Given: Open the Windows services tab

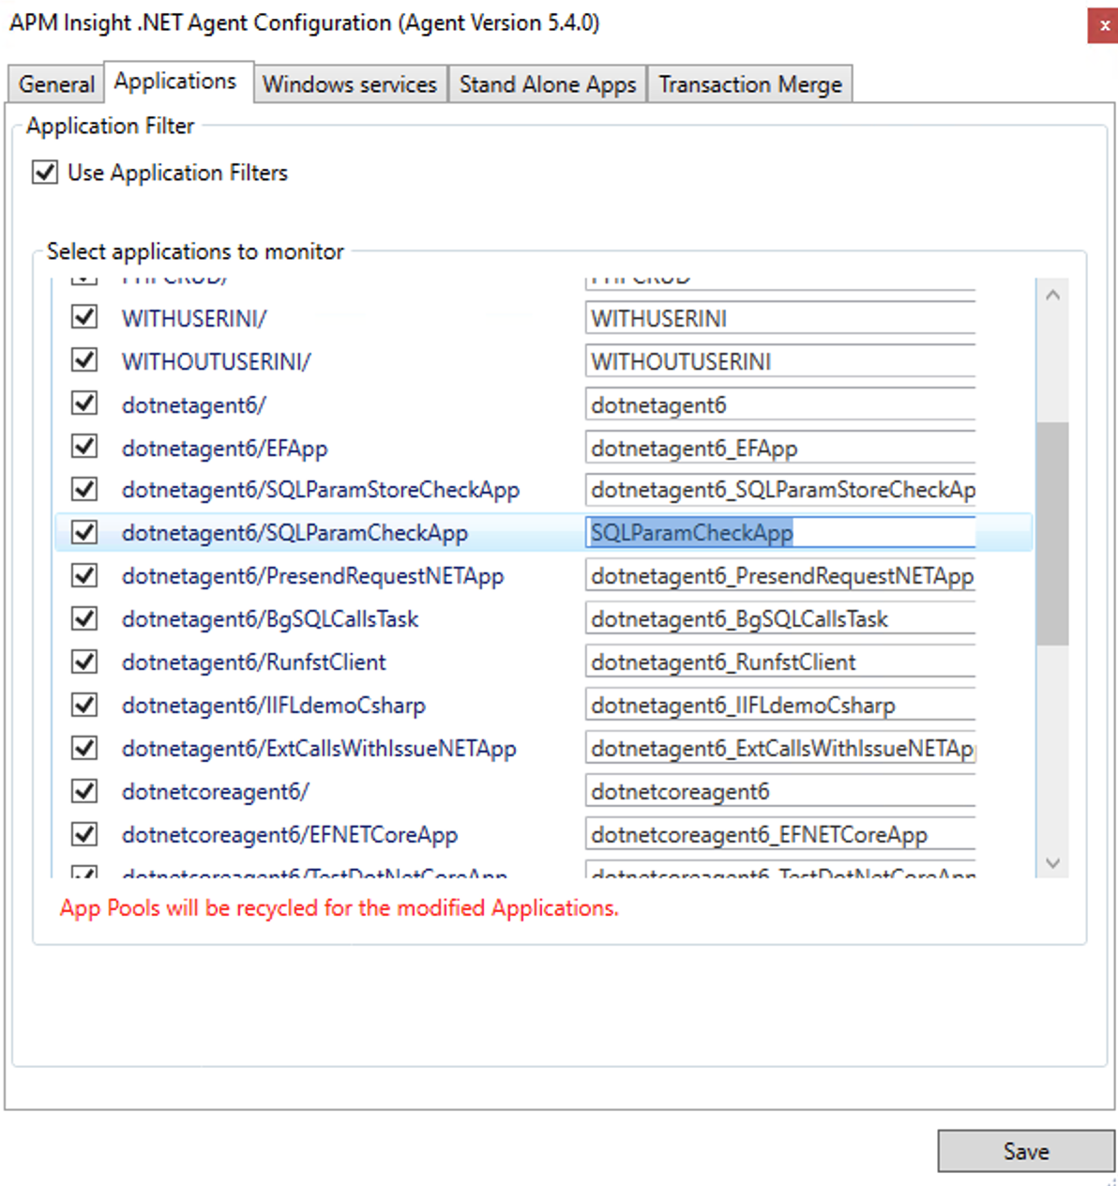Looking at the screenshot, I should [350, 84].
